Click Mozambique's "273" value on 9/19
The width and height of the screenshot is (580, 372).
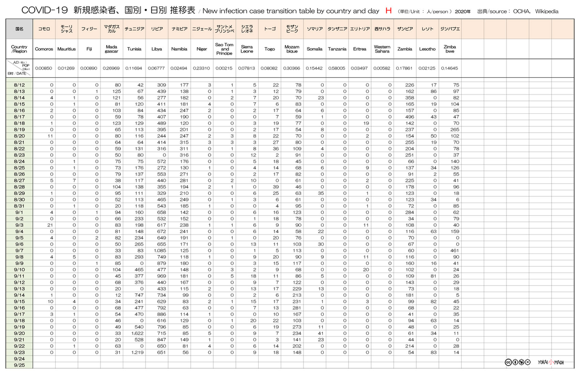pyautogui.click(x=296, y=327)
